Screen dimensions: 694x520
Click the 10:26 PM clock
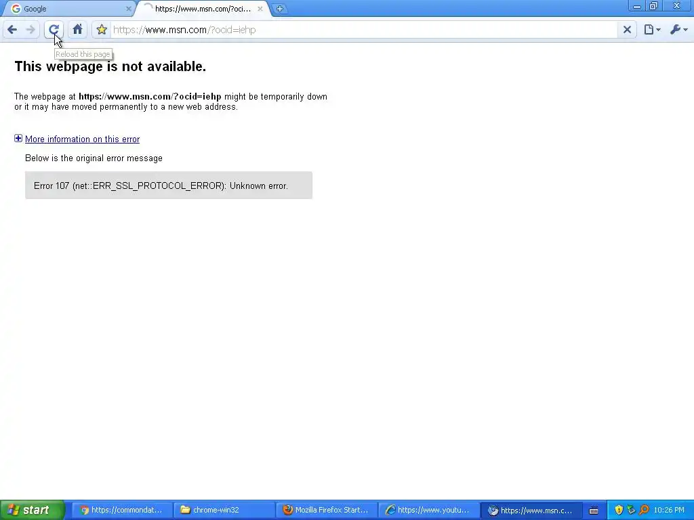pos(669,510)
